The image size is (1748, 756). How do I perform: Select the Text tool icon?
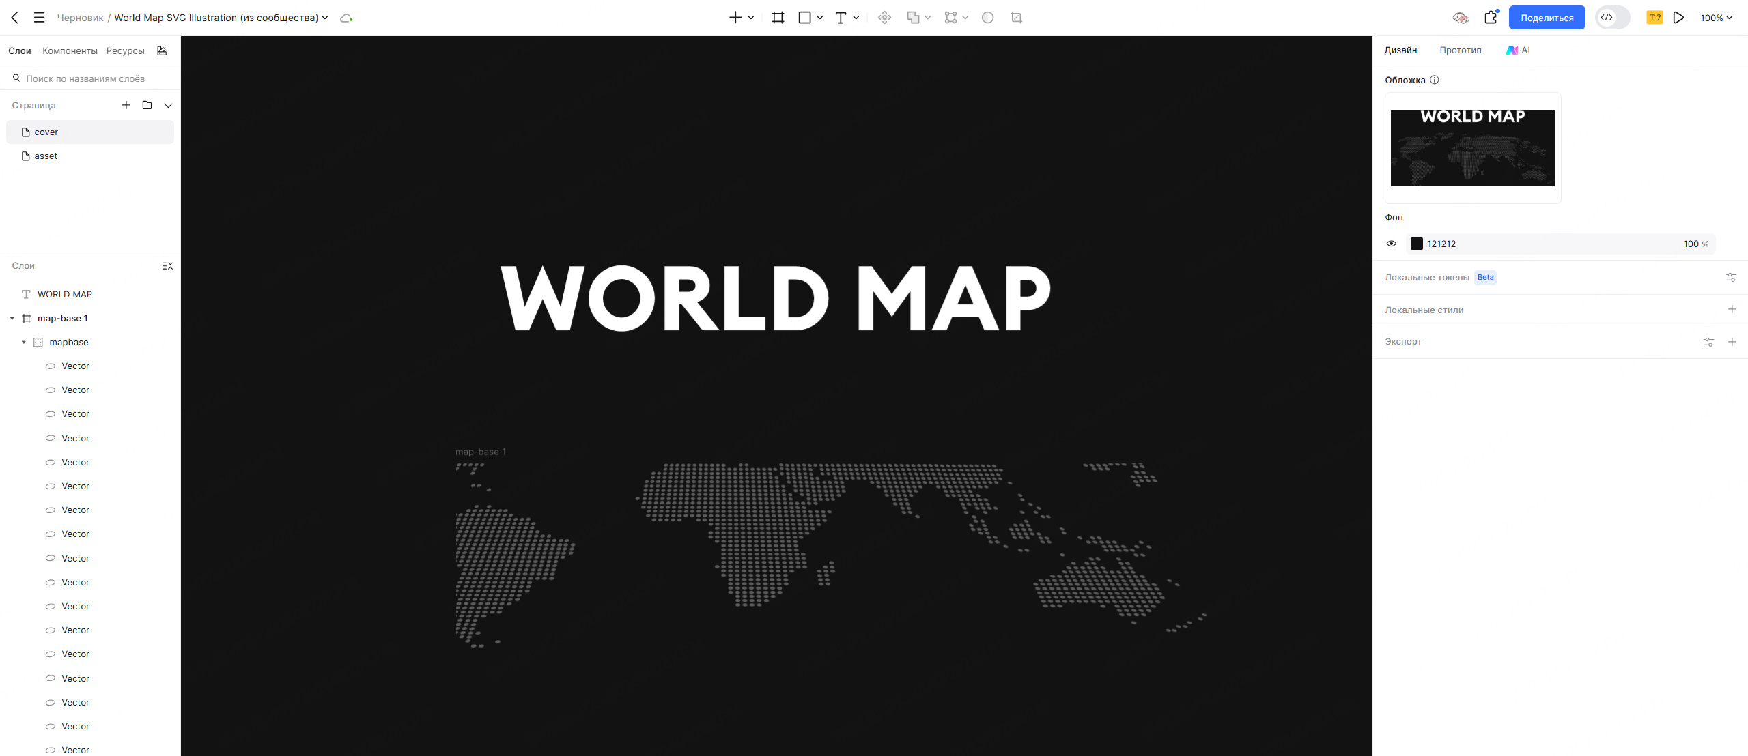[841, 18]
